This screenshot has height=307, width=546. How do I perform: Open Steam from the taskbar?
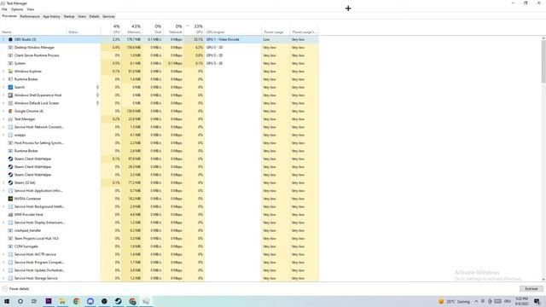pos(118,301)
